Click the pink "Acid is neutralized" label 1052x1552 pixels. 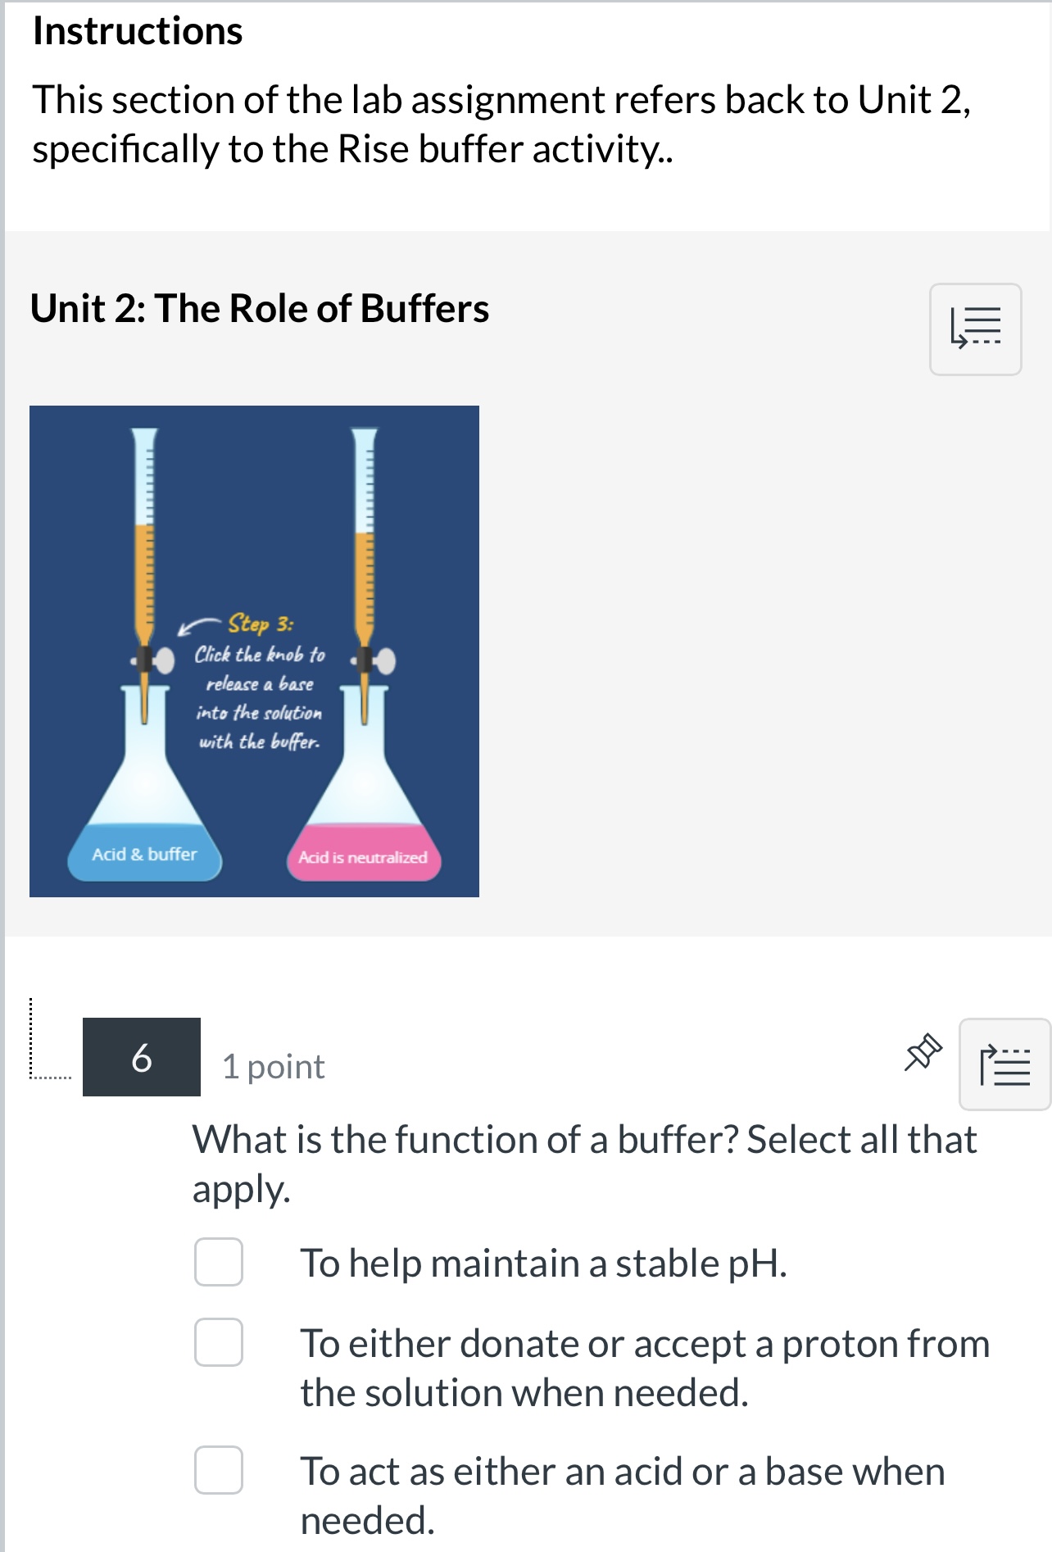pos(363,858)
